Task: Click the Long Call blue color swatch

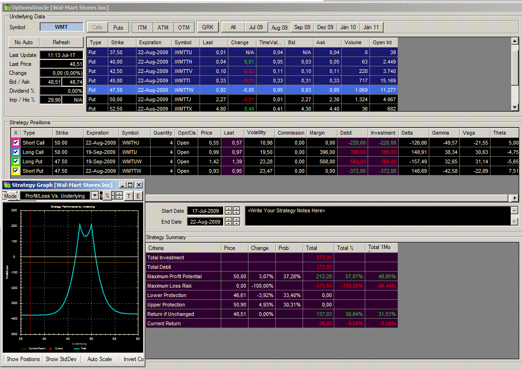Action: point(11,152)
